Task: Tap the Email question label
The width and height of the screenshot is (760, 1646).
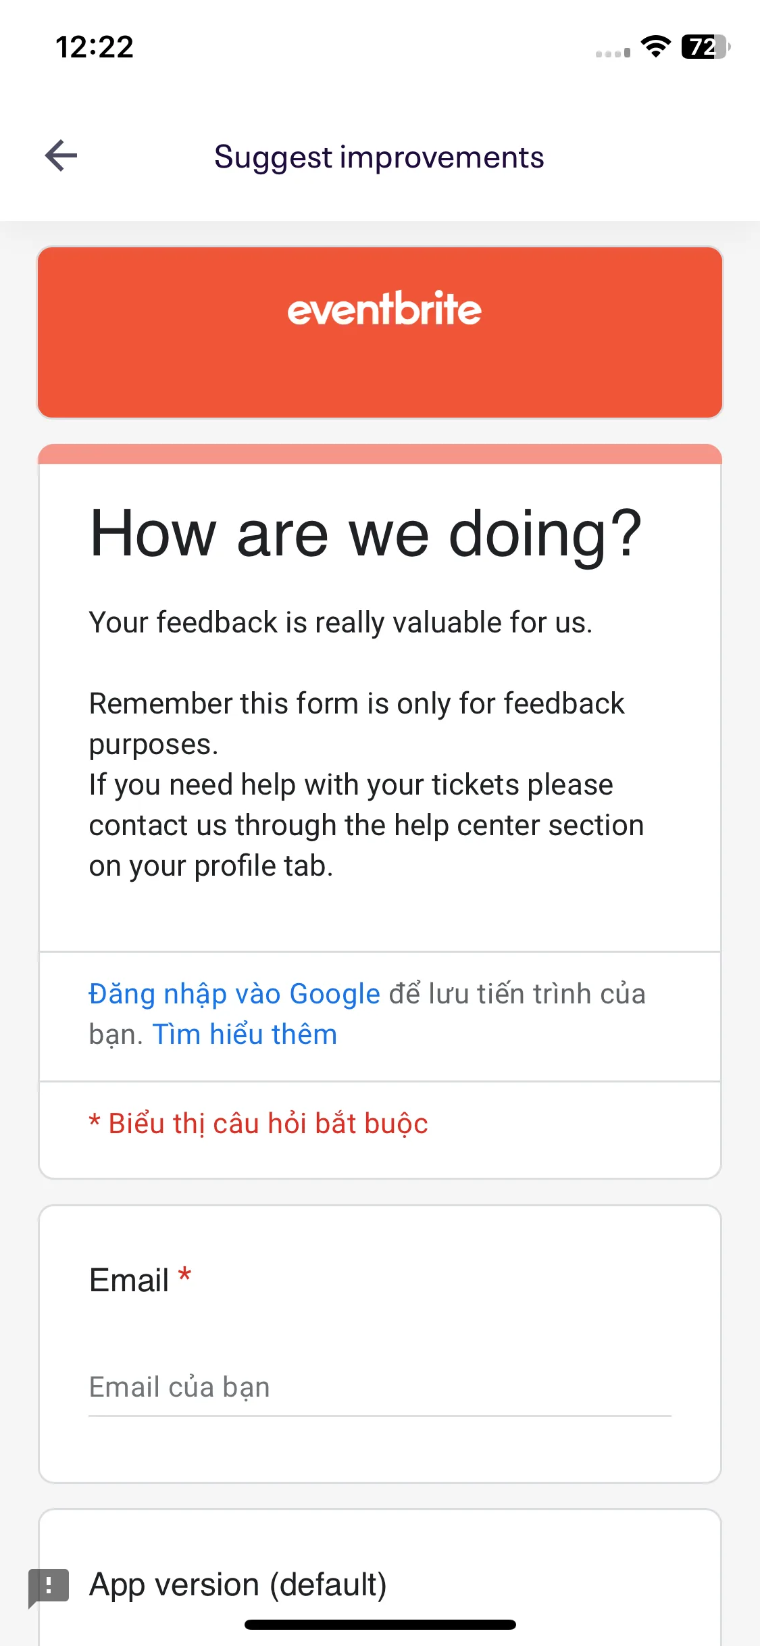Action: click(x=129, y=1280)
